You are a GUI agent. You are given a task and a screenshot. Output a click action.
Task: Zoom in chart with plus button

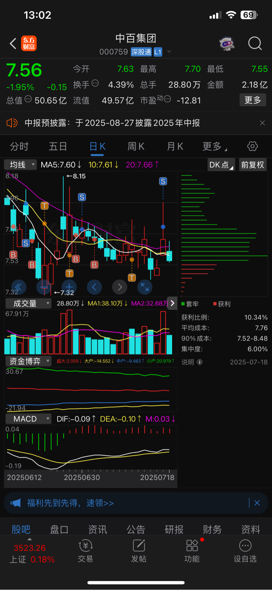click(69, 287)
